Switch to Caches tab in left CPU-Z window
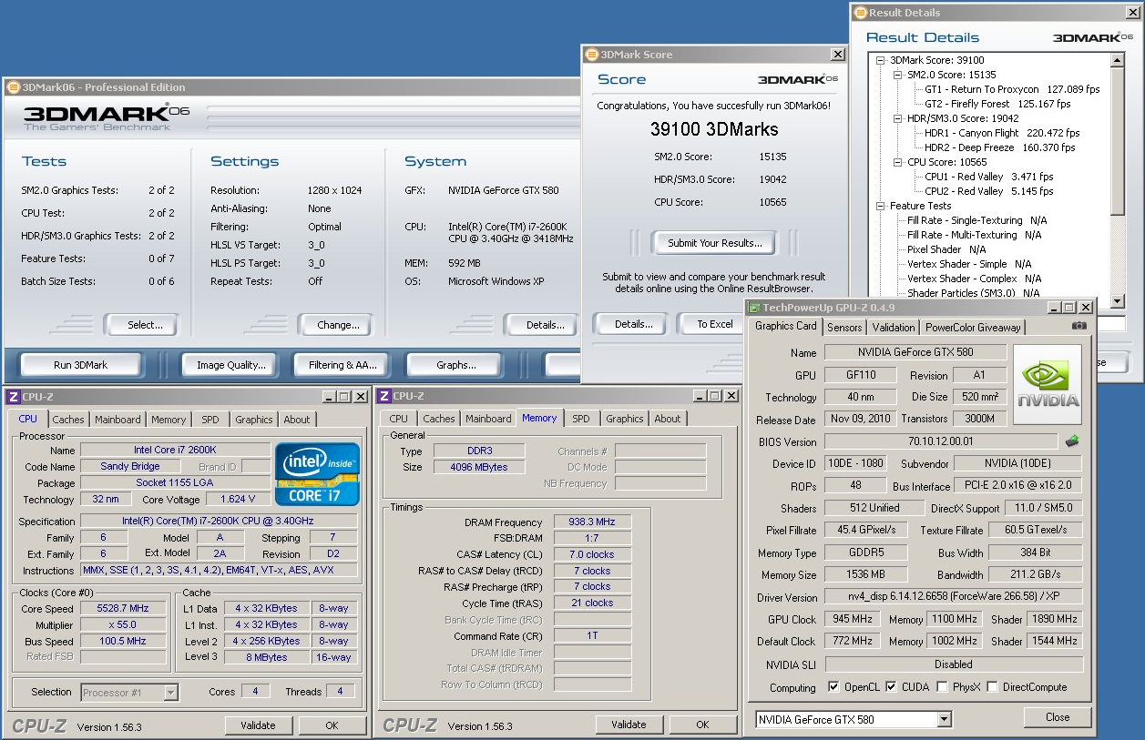The width and height of the screenshot is (1145, 740). coord(67,420)
